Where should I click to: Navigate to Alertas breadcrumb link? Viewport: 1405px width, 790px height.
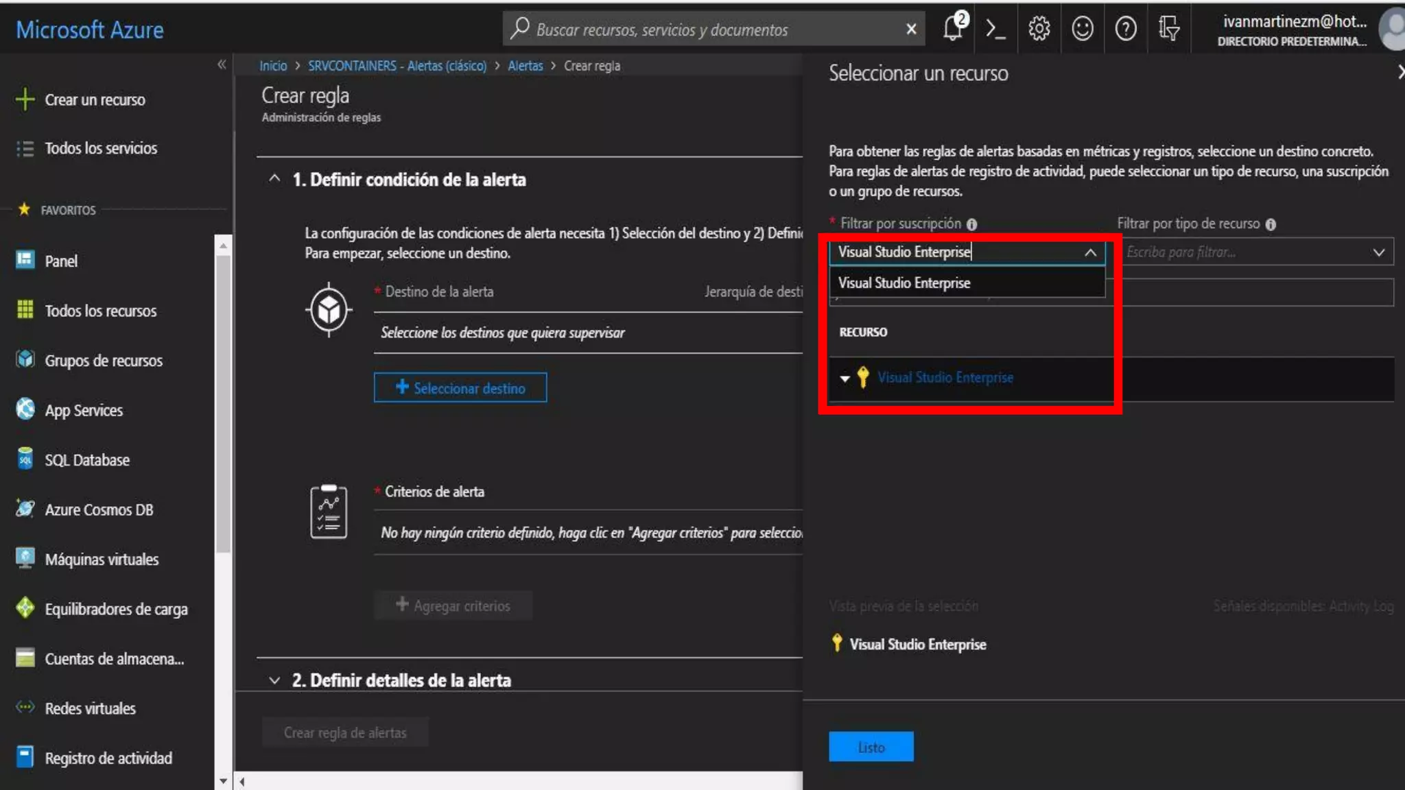point(525,66)
